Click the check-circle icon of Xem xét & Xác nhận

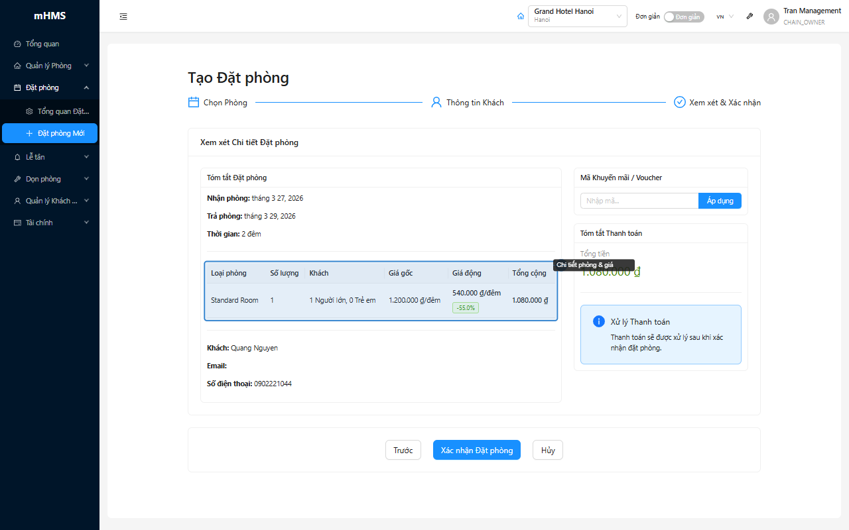tap(679, 102)
